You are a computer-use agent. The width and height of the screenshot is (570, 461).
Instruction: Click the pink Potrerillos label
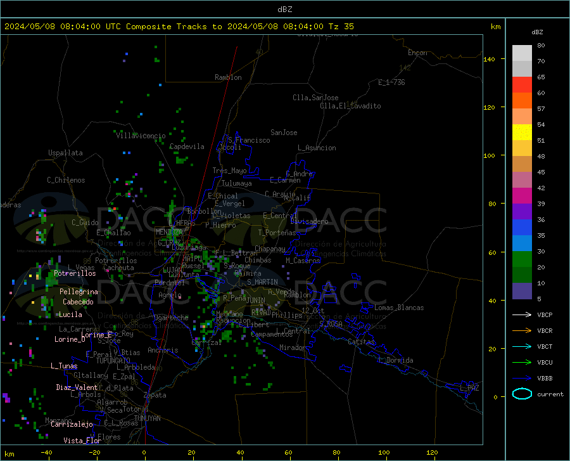[75, 273]
